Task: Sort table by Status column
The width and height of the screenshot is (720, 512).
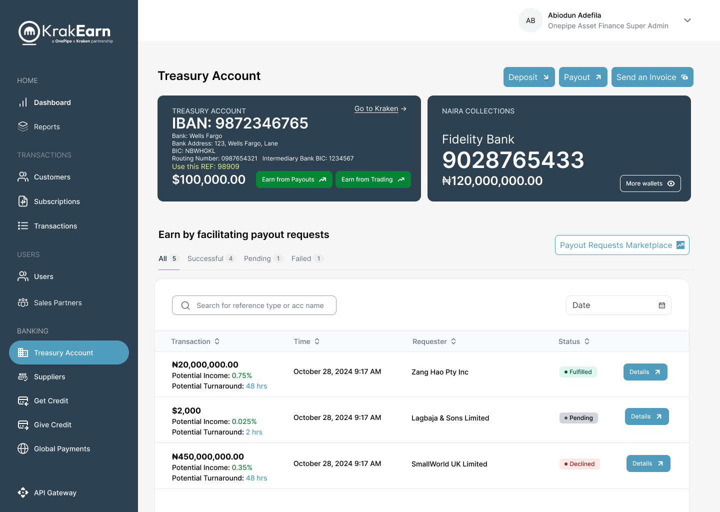Action: [574, 341]
